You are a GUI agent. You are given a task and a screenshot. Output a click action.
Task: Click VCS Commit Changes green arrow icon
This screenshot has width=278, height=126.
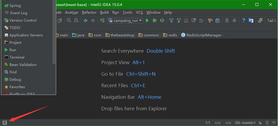(179, 20)
